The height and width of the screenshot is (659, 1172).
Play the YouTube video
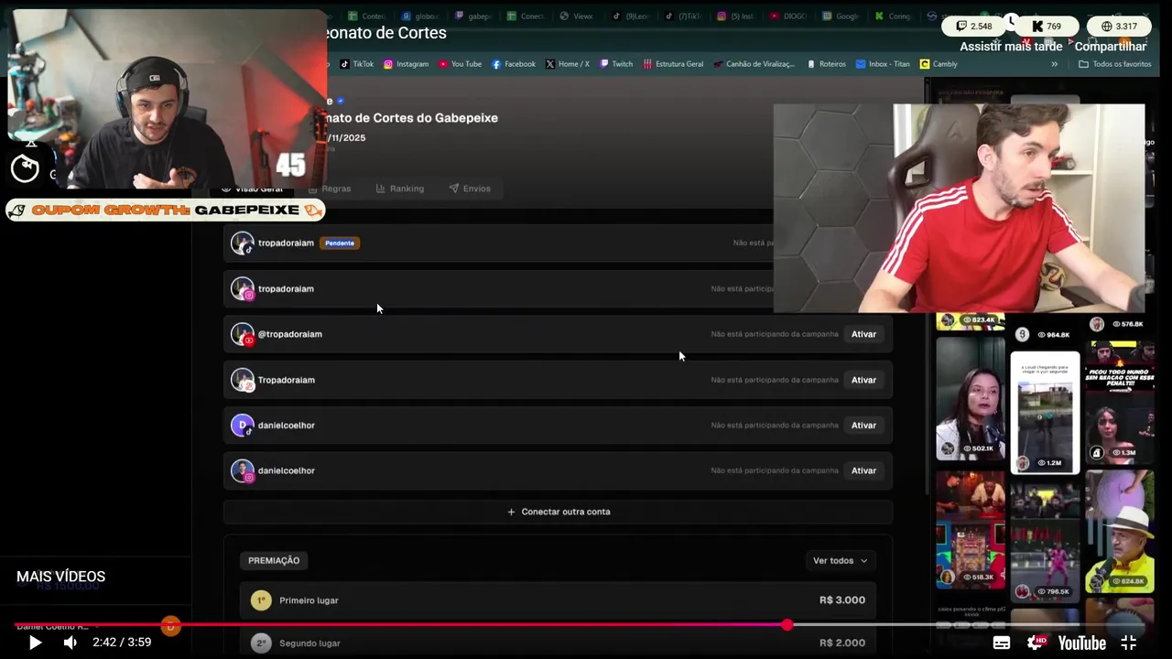(35, 643)
